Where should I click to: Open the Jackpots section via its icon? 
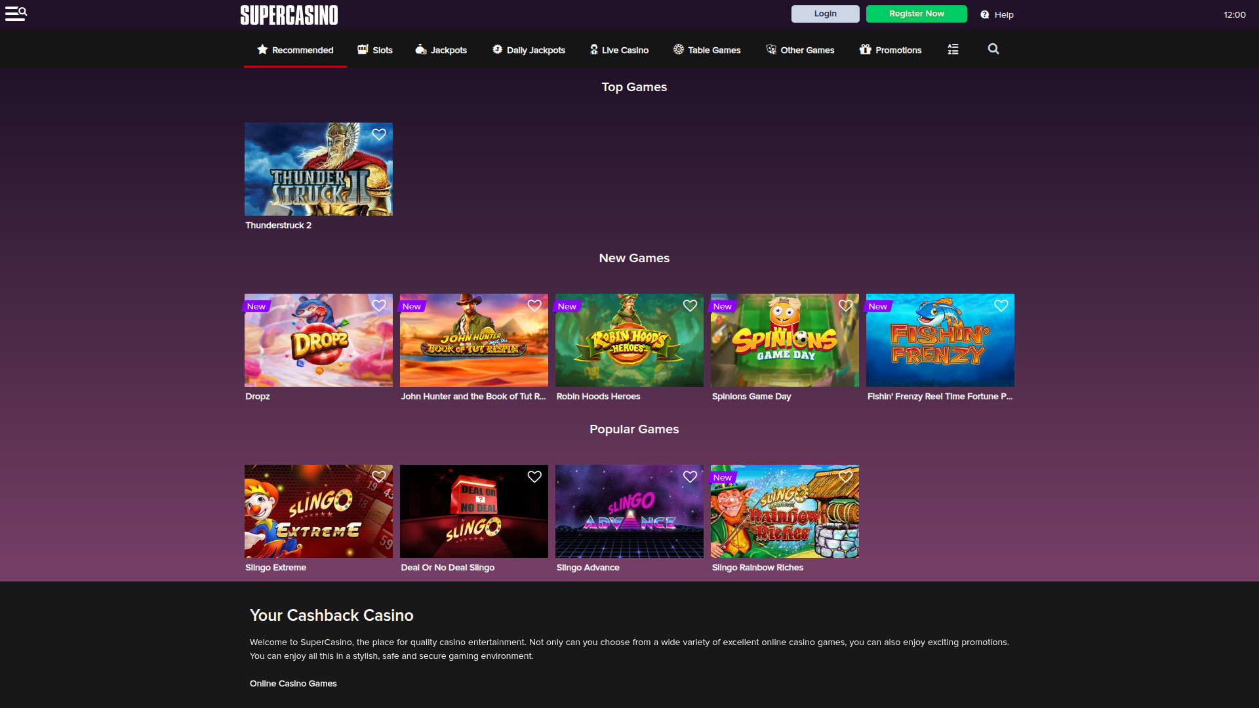tap(420, 49)
